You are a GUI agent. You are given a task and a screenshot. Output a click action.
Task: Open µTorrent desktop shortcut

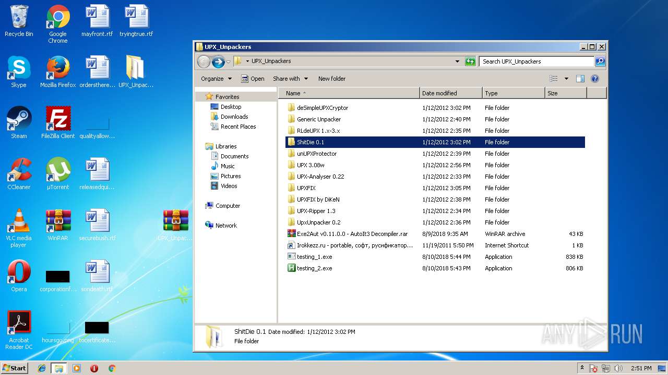coord(58,174)
